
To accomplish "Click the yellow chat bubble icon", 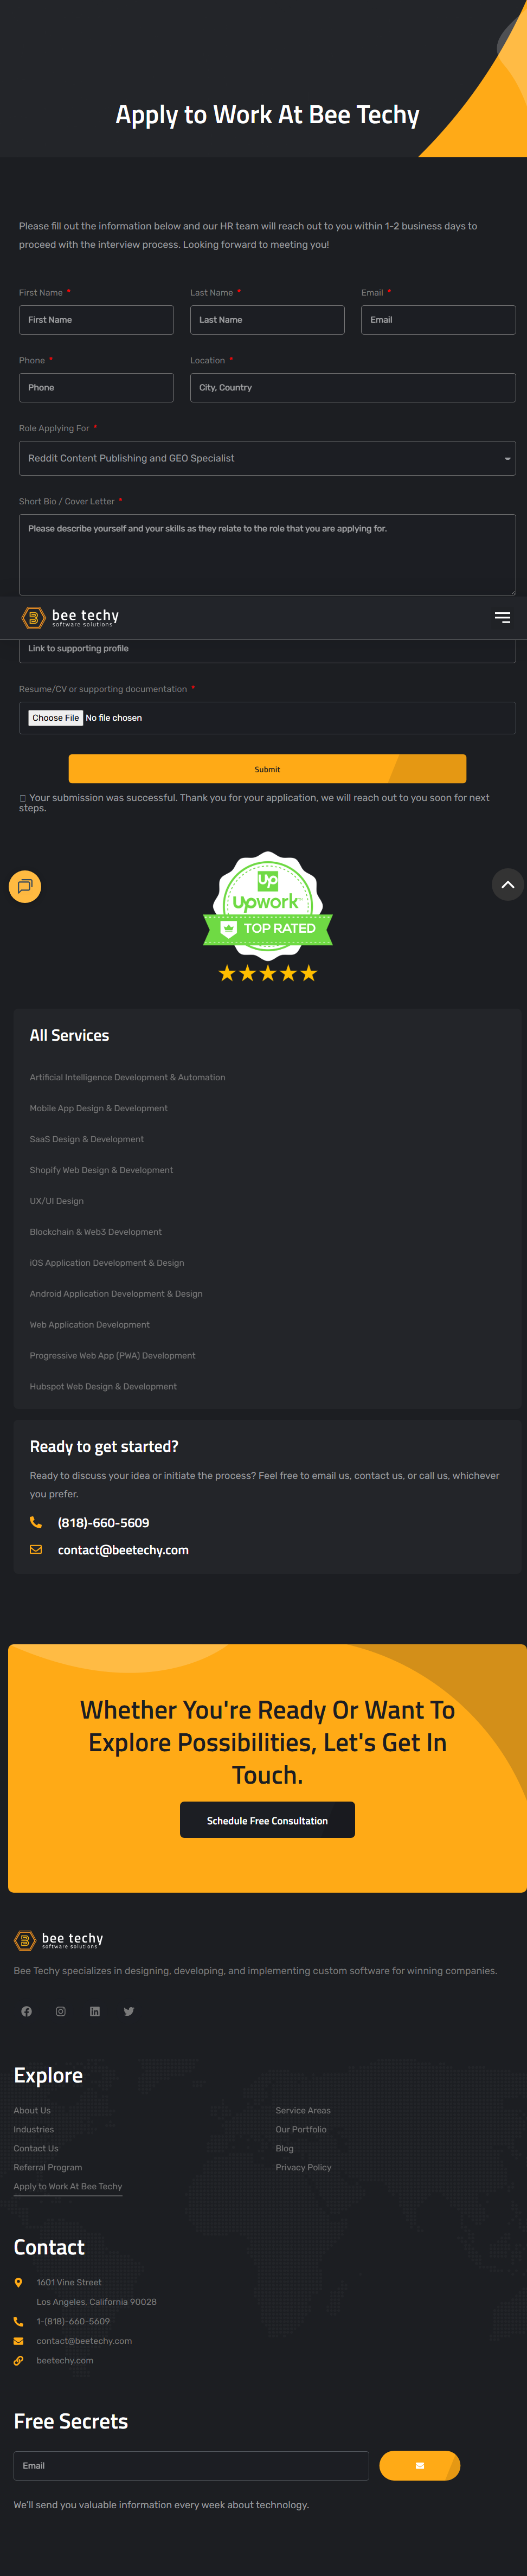I will [x=25, y=886].
